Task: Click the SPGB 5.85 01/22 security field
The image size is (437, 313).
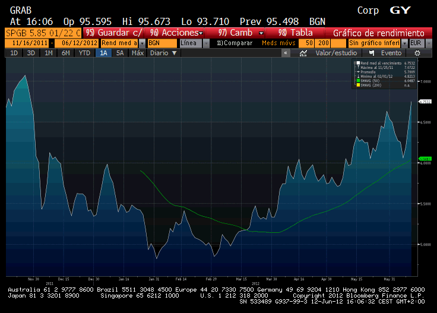Action: click(x=43, y=33)
